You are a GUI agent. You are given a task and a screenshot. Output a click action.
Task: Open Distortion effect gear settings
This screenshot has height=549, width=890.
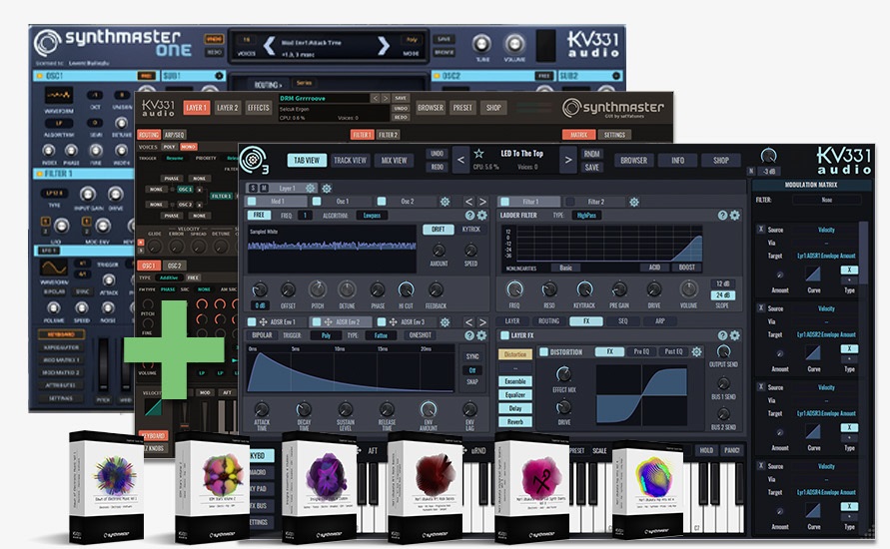tap(697, 351)
